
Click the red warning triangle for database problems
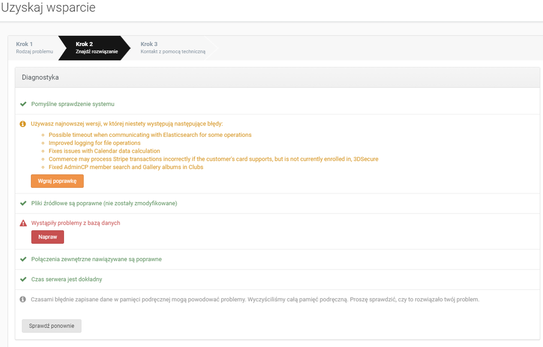pos(23,223)
